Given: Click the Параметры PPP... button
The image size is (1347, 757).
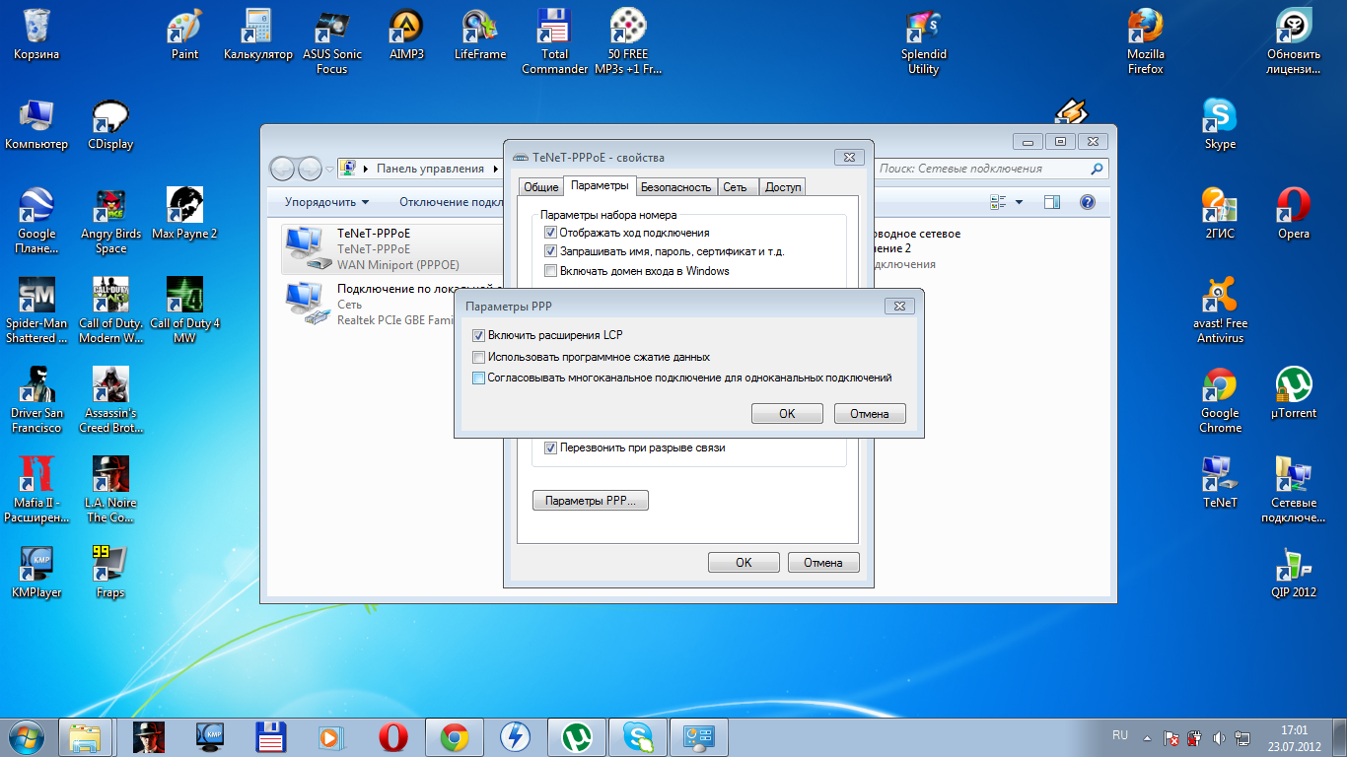Looking at the screenshot, I should point(591,501).
